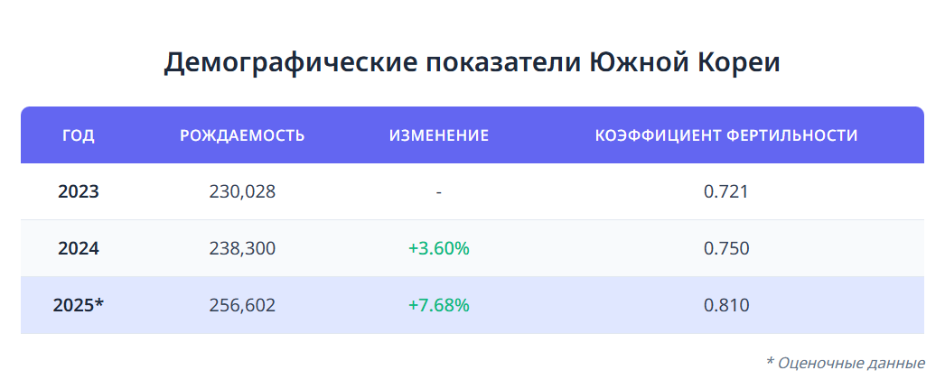Click birth count 238,300

[242, 249]
